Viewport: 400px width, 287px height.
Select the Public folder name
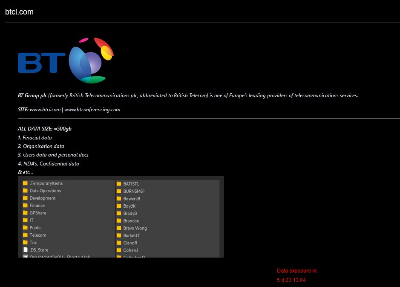35,228
